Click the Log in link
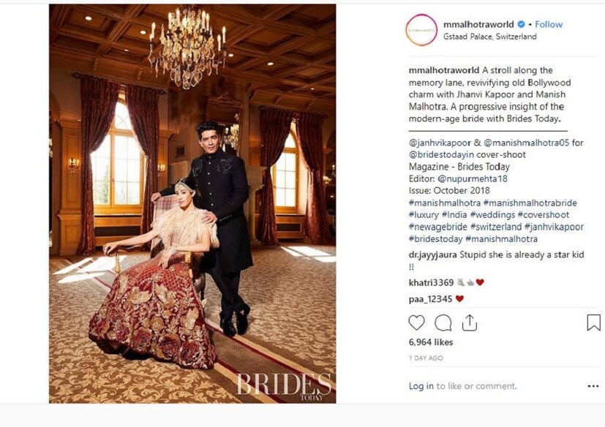The width and height of the screenshot is (605, 427). coord(421,386)
